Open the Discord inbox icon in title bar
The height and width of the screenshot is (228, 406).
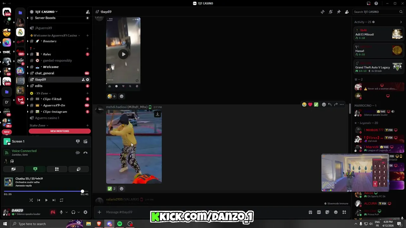tap(369, 3)
